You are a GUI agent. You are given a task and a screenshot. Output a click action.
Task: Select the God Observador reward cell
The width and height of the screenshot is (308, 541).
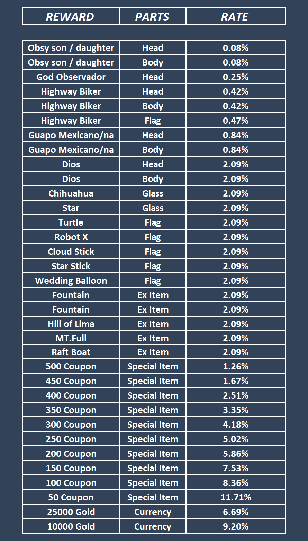coord(71,77)
